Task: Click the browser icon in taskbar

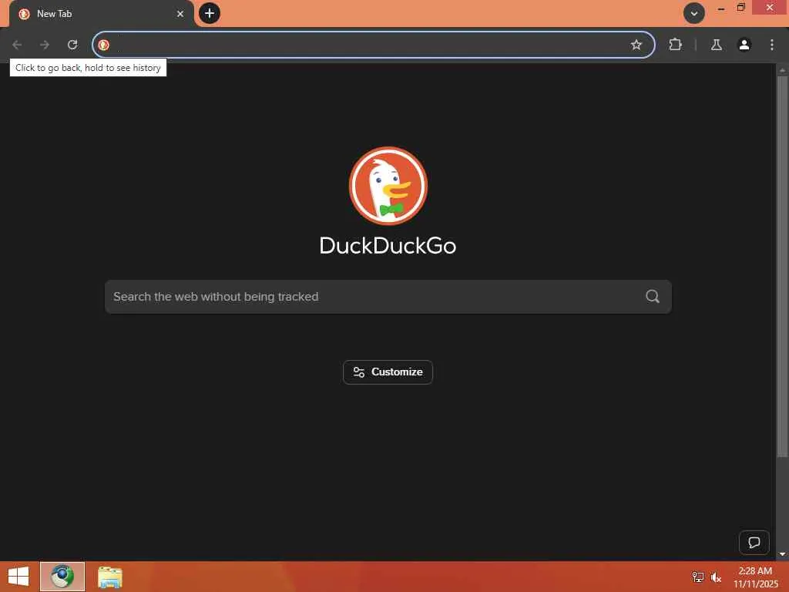Action: coord(62,577)
